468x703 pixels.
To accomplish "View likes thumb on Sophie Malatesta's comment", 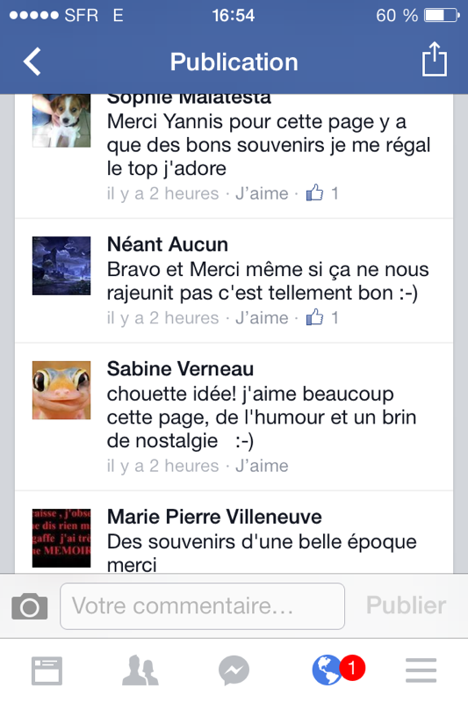I will click(315, 192).
